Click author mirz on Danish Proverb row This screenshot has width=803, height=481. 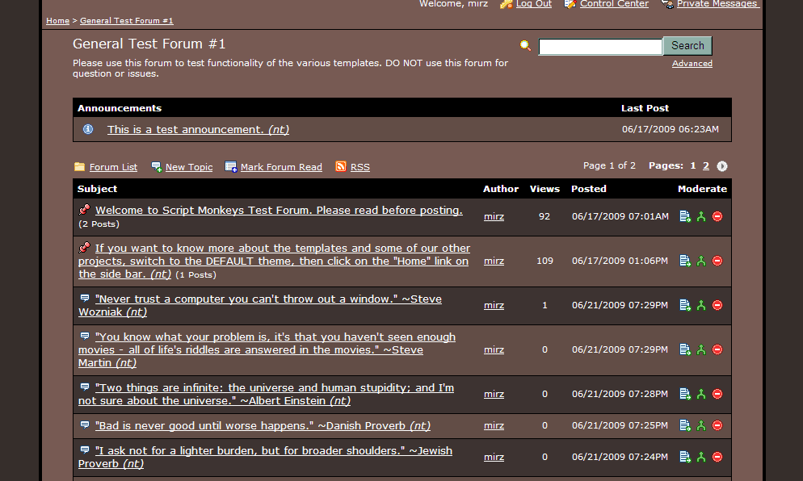point(494,426)
